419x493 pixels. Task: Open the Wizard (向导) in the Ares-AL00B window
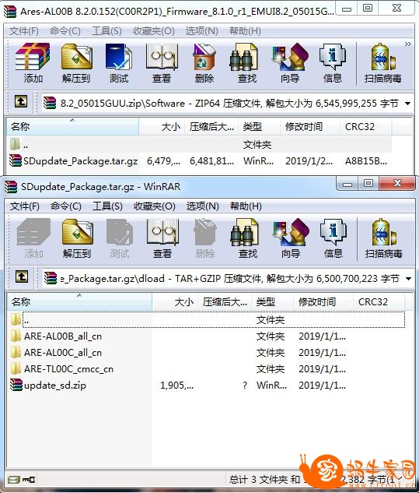tap(290, 64)
